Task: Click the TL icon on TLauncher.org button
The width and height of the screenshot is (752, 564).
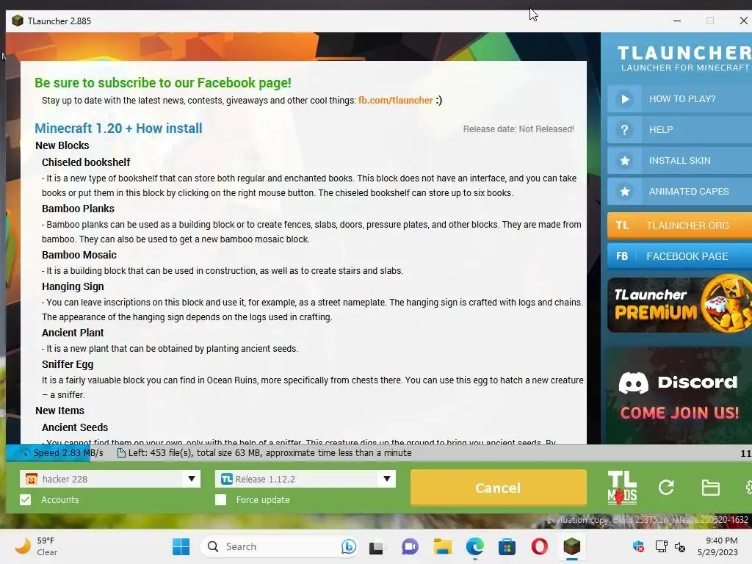Action: (x=622, y=225)
